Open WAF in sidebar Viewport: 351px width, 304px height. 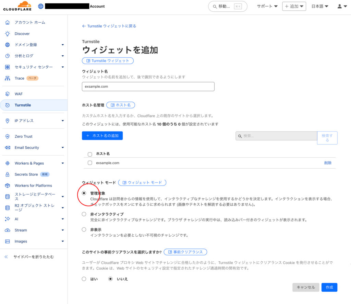click(x=19, y=94)
